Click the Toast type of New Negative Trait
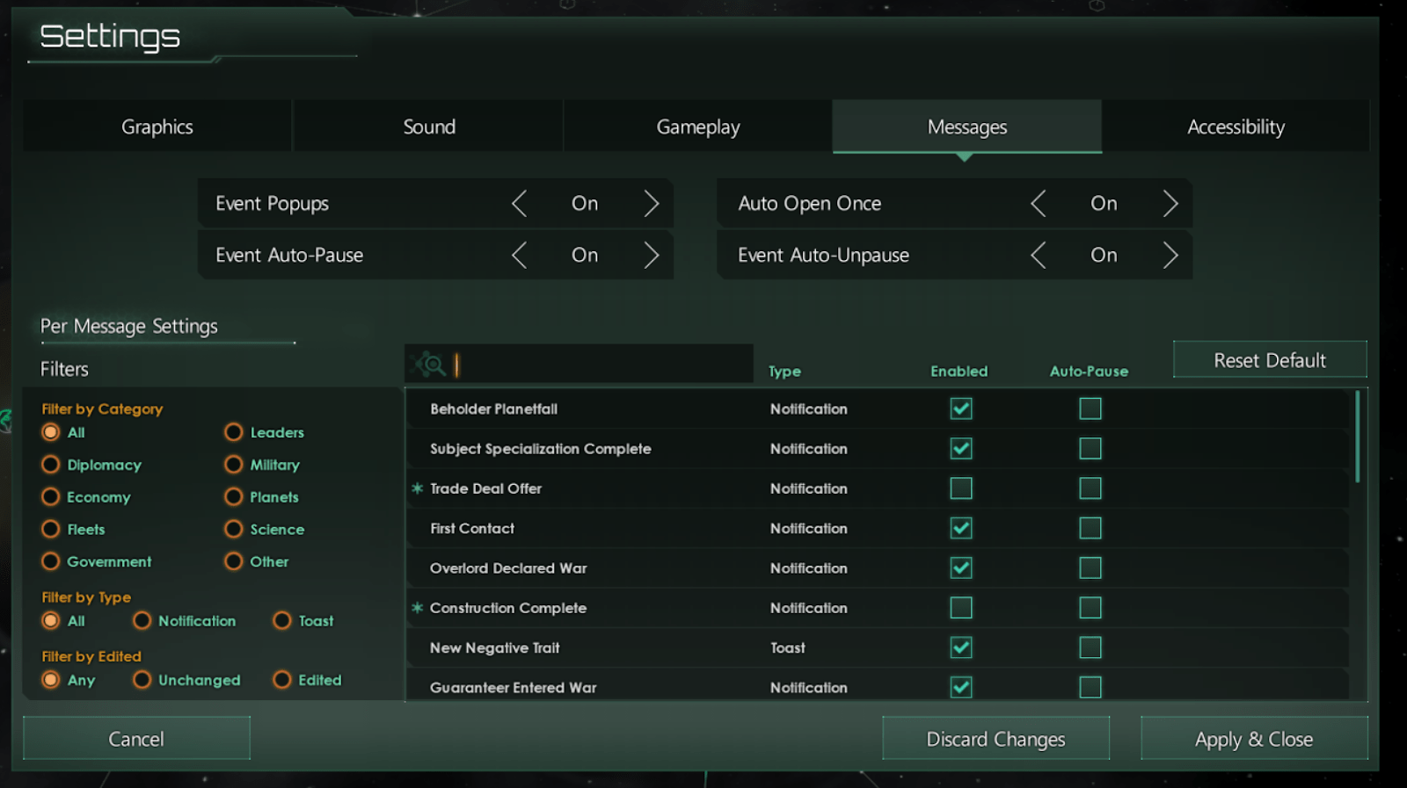The width and height of the screenshot is (1407, 788). [x=788, y=647]
